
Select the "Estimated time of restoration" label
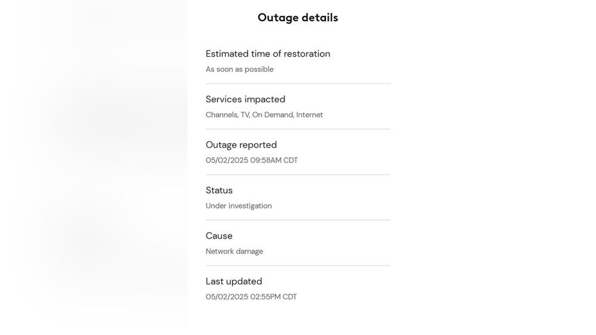pyautogui.click(x=268, y=54)
